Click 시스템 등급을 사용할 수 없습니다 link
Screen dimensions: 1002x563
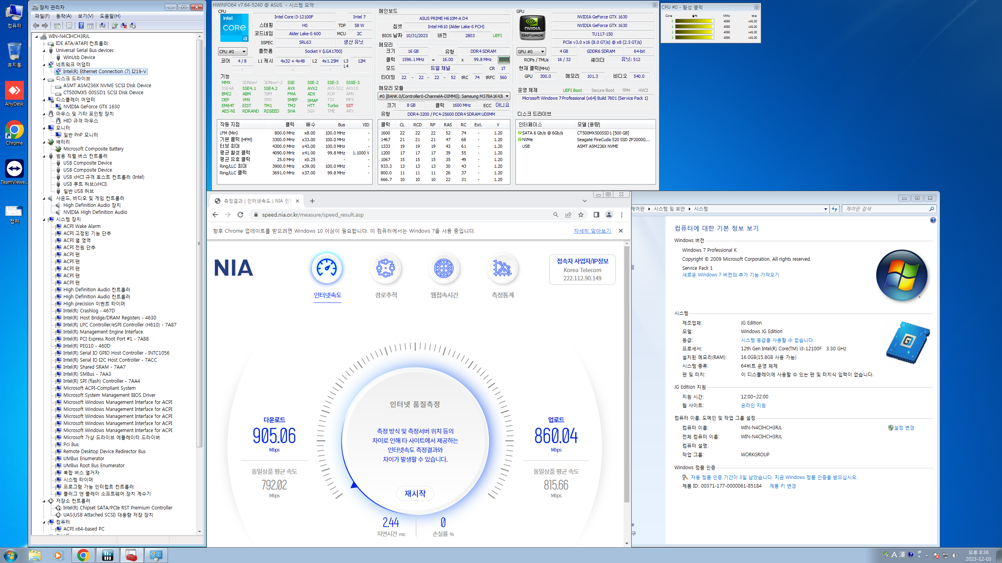click(x=777, y=340)
